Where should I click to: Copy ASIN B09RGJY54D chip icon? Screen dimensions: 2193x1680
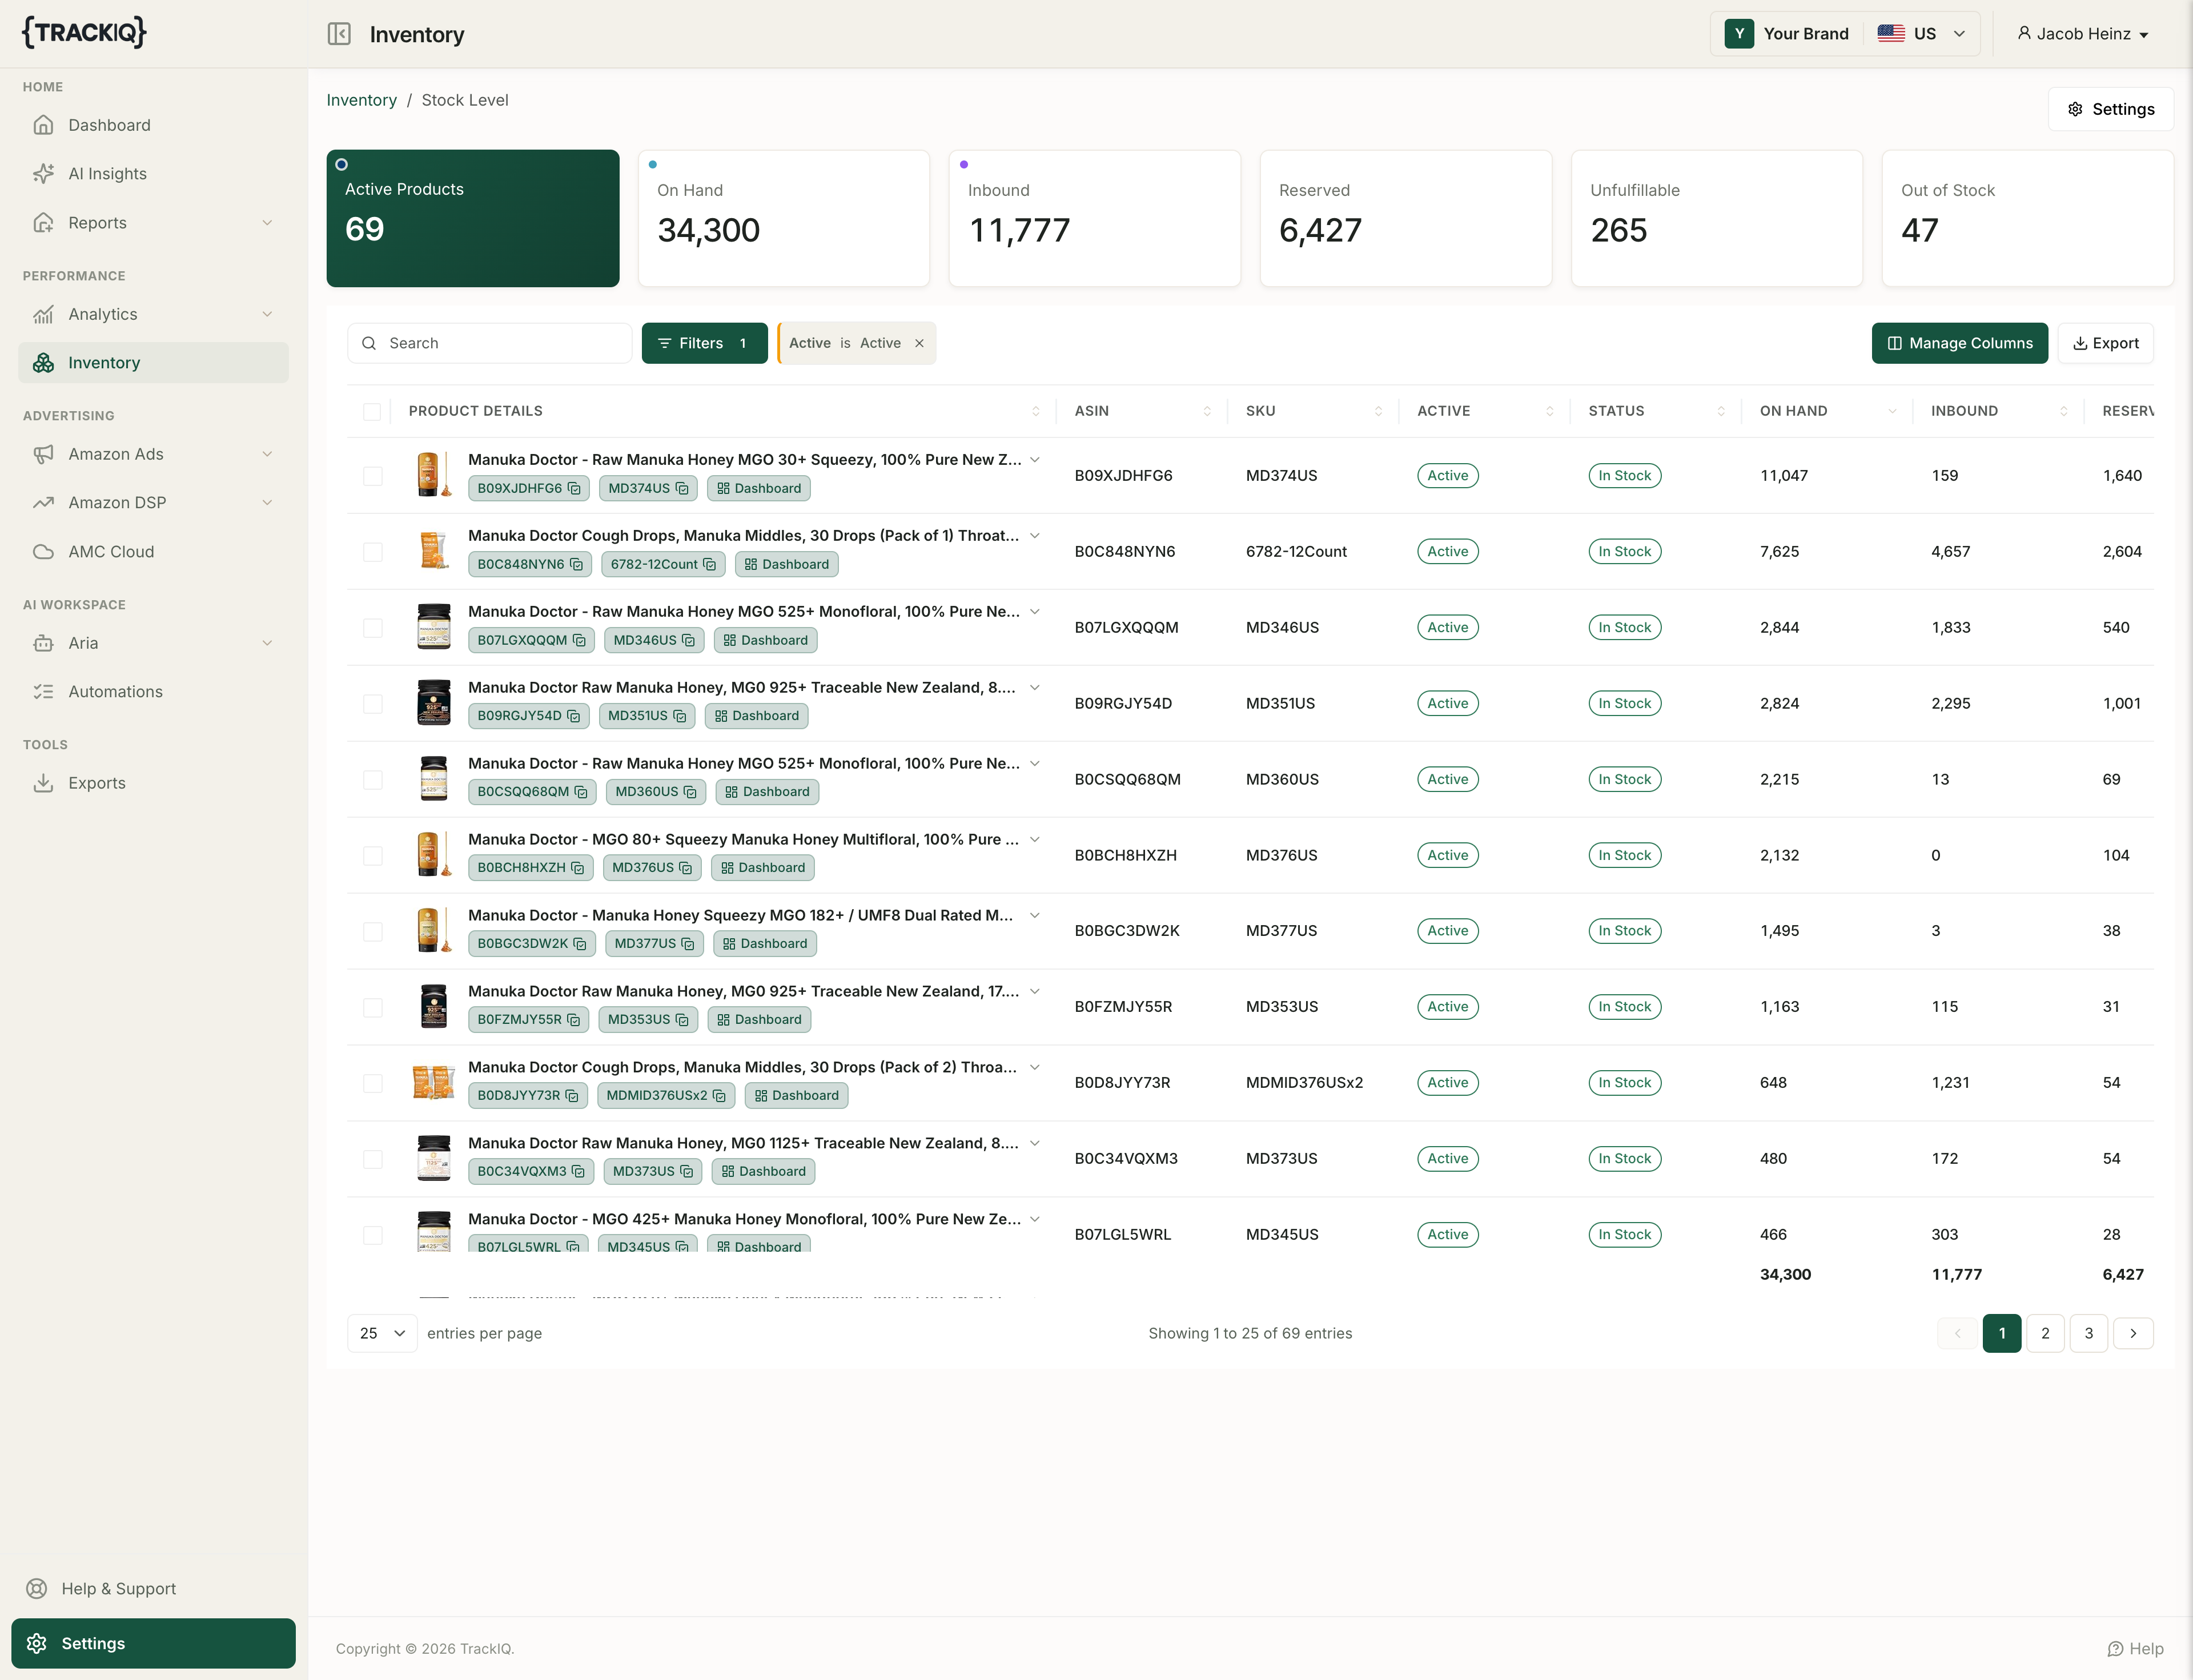click(573, 716)
